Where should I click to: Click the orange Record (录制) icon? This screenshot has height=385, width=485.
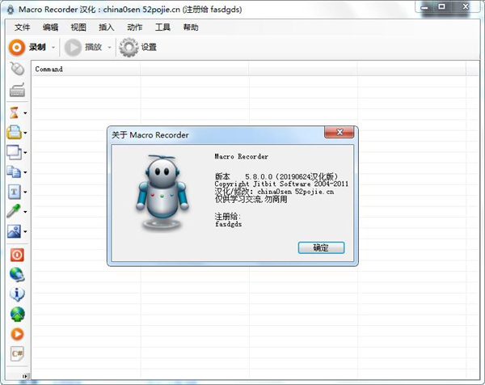tap(17, 48)
